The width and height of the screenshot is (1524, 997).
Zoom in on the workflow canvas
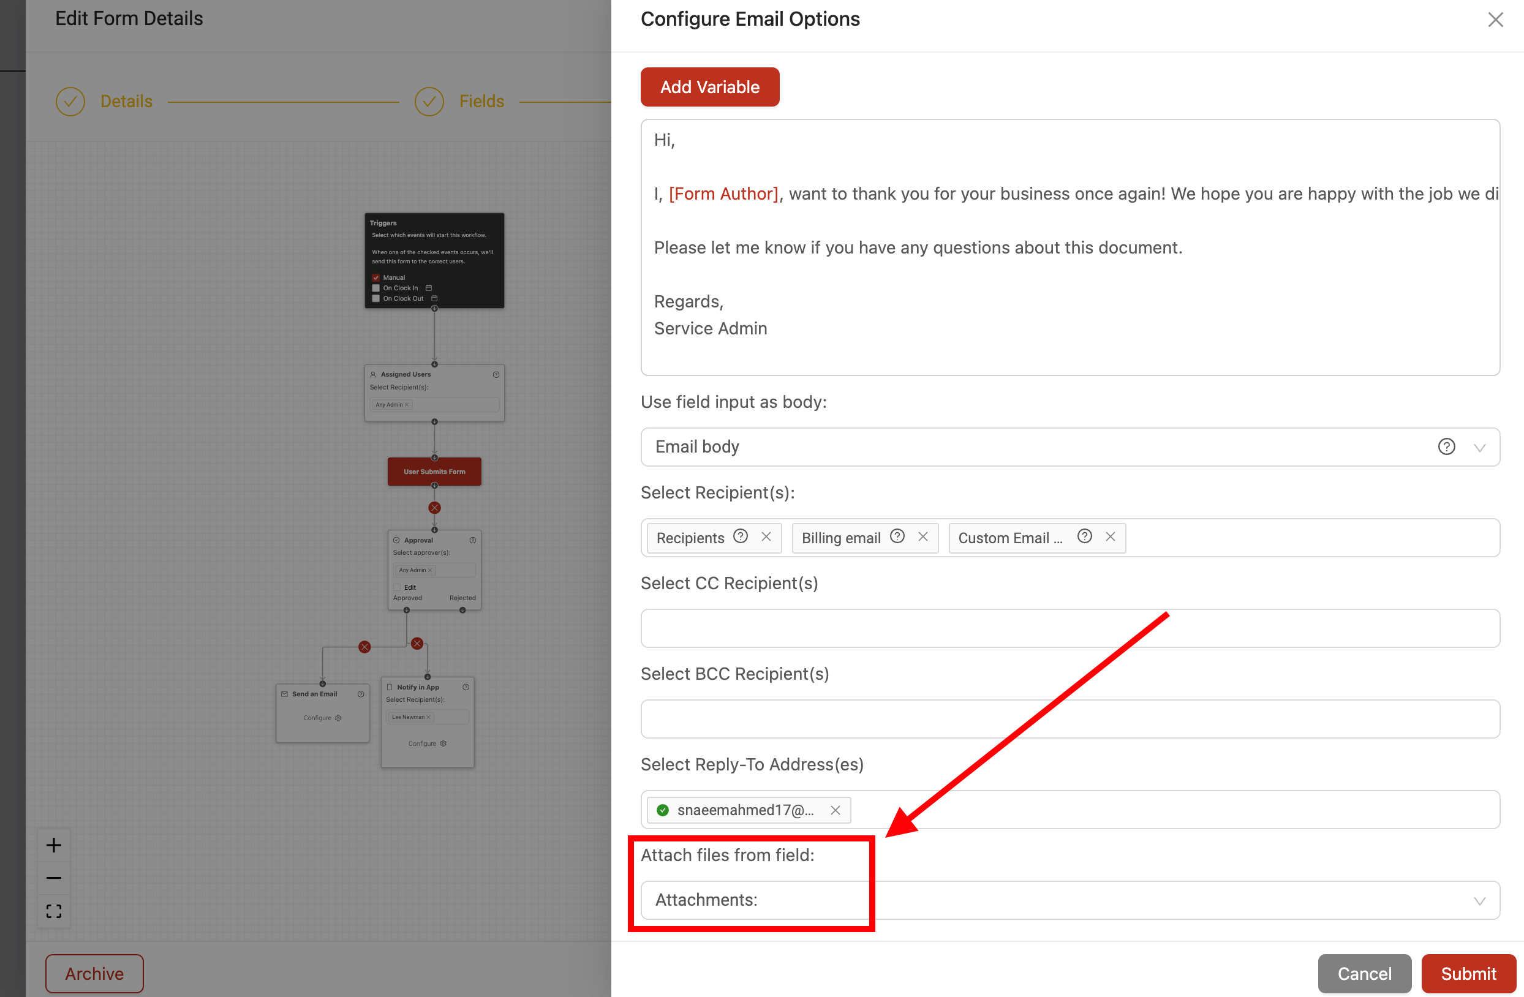(54, 845)
